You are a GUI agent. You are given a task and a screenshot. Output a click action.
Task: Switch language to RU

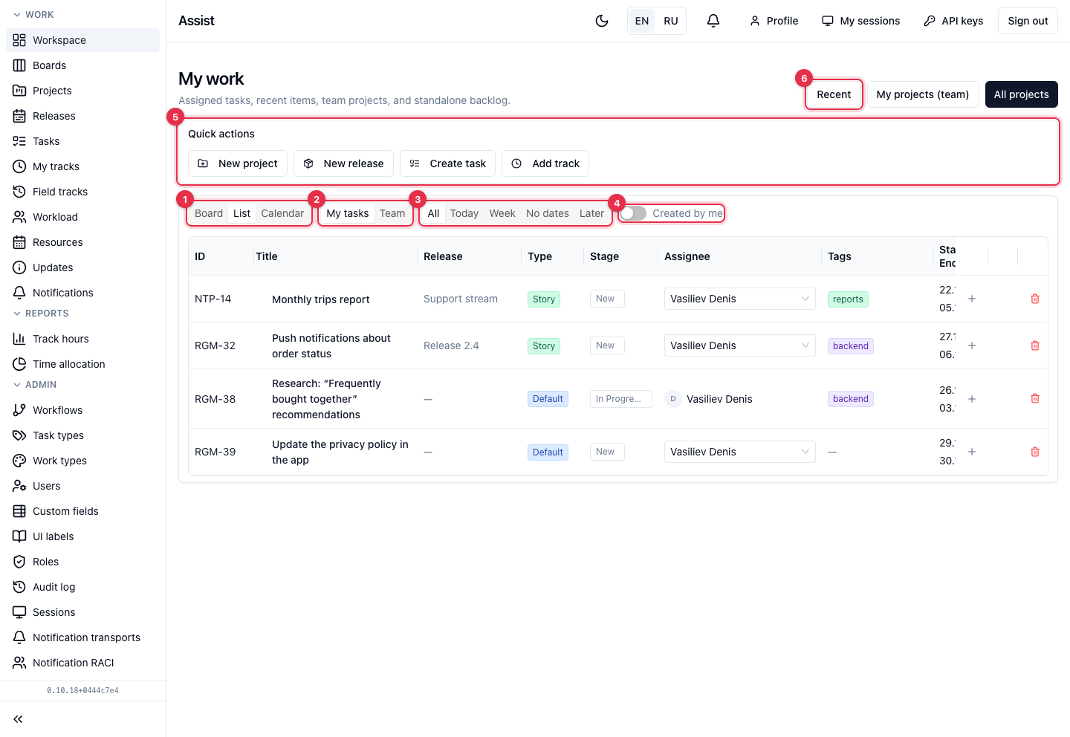(x=671, y=21)
